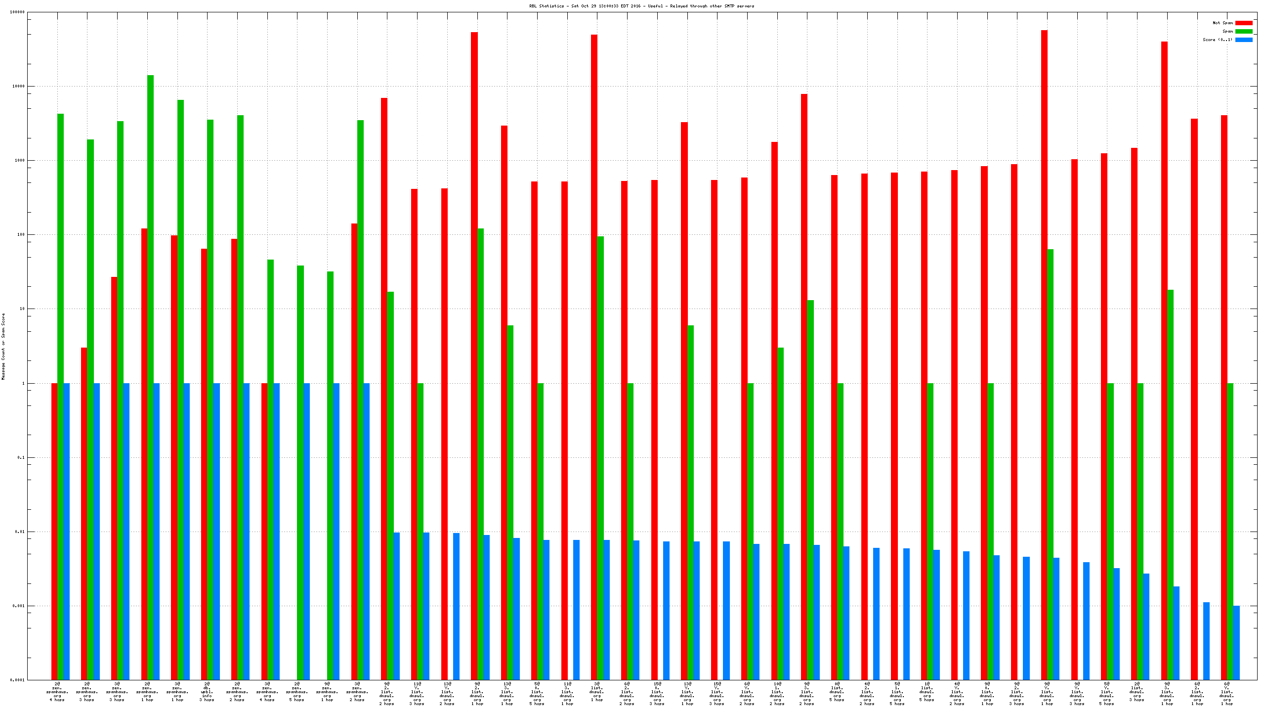Click the 100000 y-axis tick label
Viewport: 1265px width, 712px height.
click(x=17, y=12)
